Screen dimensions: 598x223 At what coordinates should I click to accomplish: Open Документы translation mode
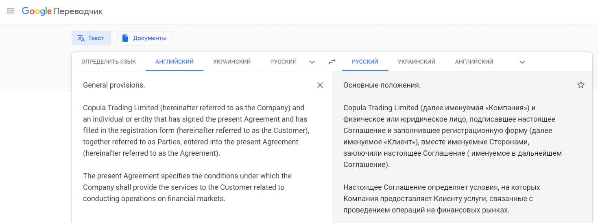pos(144,38)
